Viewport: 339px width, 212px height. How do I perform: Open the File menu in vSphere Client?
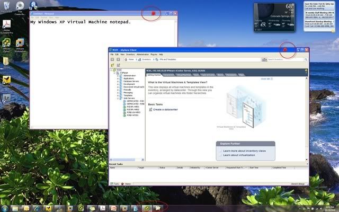coord(112,55)
